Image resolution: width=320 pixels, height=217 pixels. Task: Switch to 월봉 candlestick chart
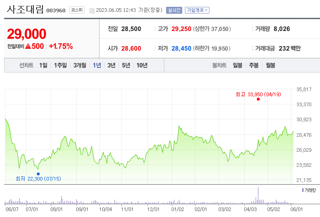tap(270, 65)
